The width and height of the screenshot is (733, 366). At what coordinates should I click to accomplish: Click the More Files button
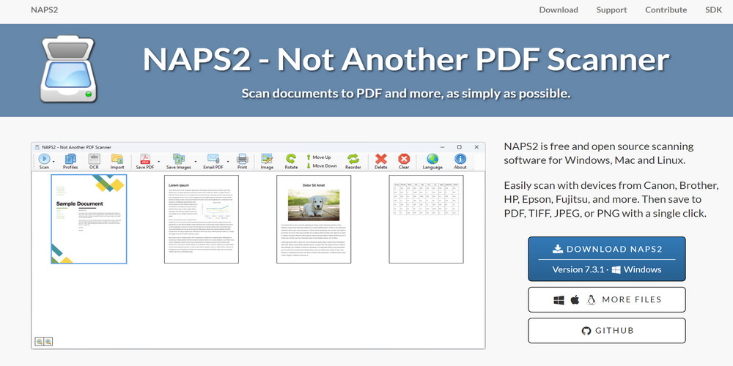[x=607, y=299]
